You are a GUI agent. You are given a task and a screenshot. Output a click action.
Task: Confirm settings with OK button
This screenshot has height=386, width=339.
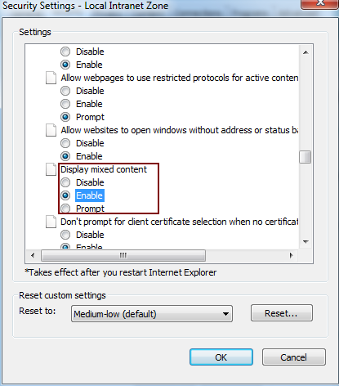point(221,357)
